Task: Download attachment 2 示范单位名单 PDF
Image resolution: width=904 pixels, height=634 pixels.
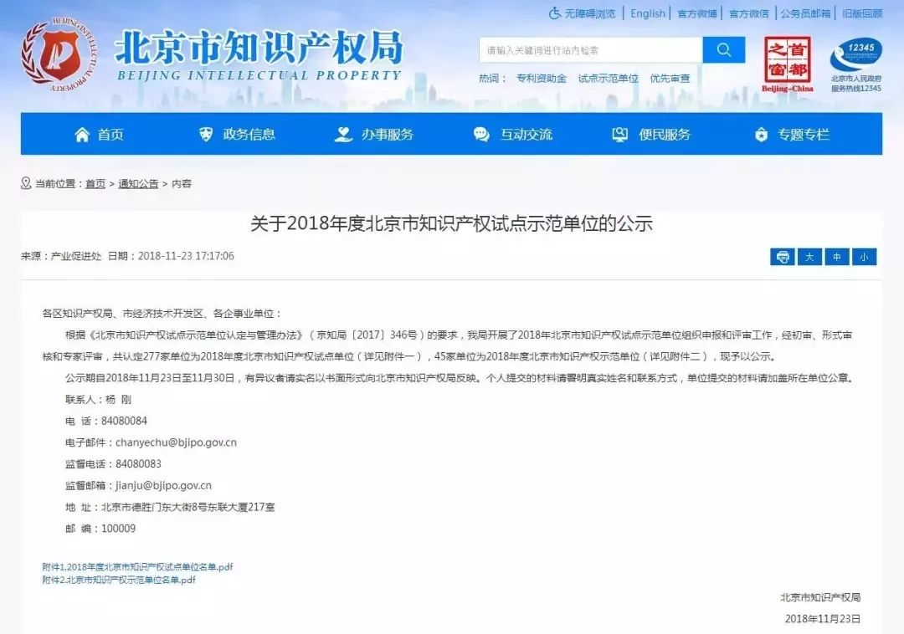Action: (x=119, y=580)
